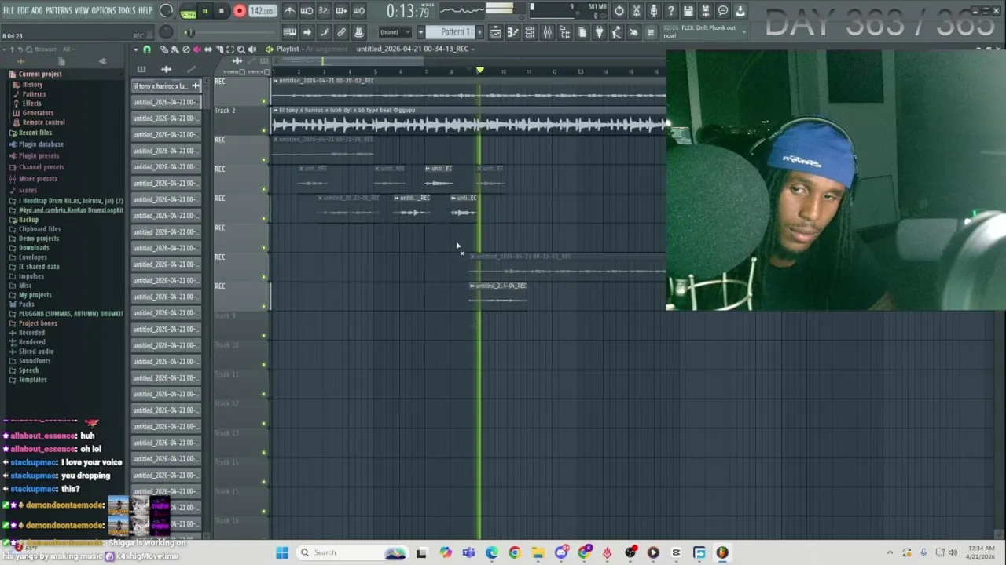Open the news/chat bubble icon
1006x565 pixels.
click(x=723, y=11)
